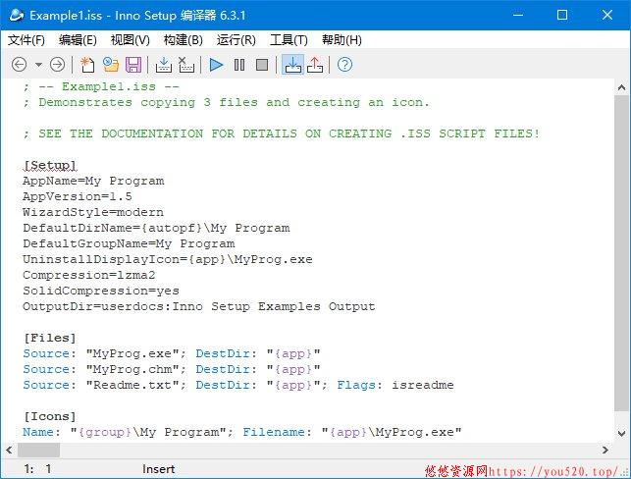Click the [Icons] section header
Screen dimensions: 631x479
tap(50, 416)
